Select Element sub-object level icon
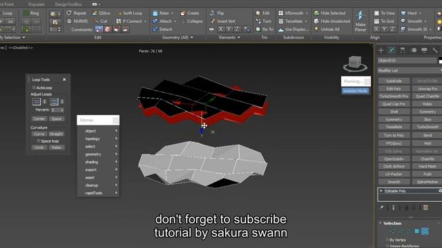 pos(425,231)
